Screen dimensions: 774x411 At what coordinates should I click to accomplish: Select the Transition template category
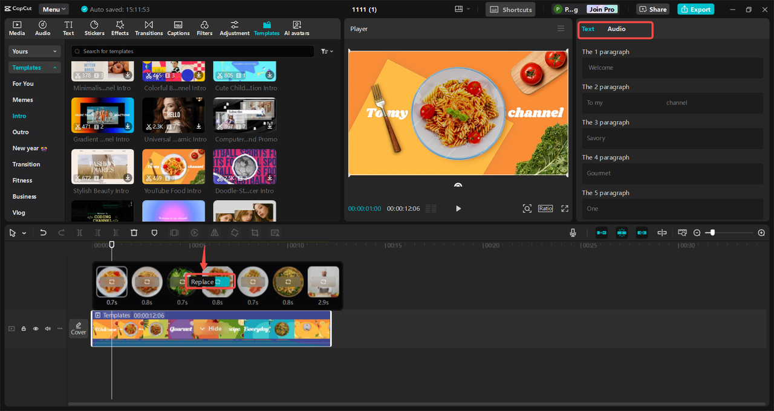(27, 164)
